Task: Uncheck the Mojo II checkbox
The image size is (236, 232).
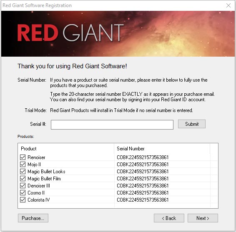Action: [23, 165]
